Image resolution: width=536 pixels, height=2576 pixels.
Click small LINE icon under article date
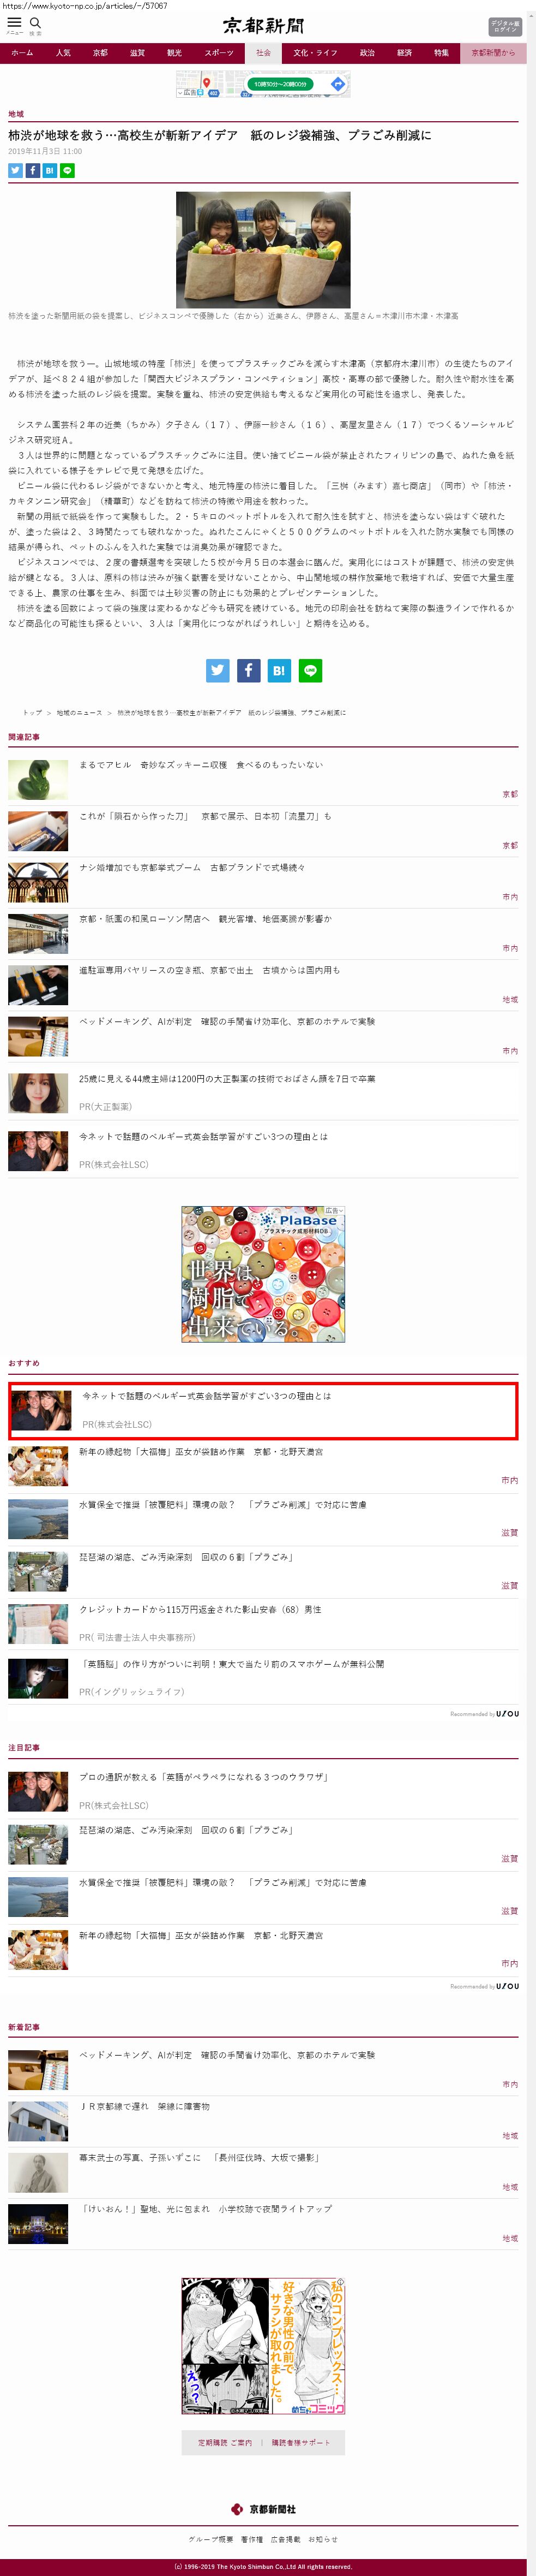pyautogui.click(x=68, y=171)
